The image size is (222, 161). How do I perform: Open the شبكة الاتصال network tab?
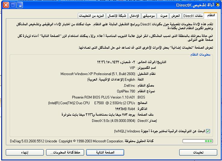click(117, 16)
